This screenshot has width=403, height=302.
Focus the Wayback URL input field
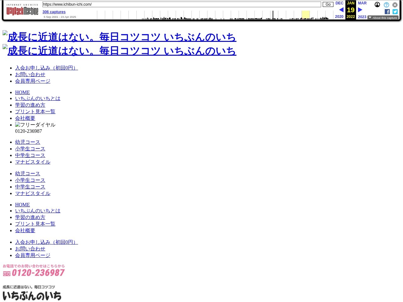[182, 4]
